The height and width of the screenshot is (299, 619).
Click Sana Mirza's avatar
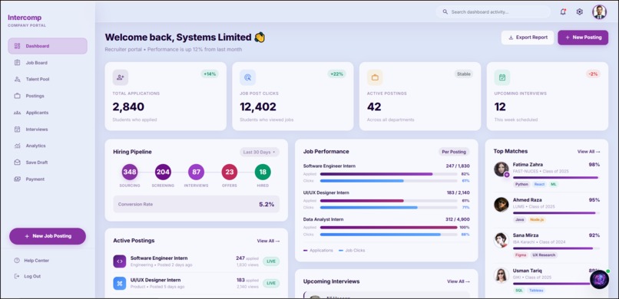tap(501, 240)
